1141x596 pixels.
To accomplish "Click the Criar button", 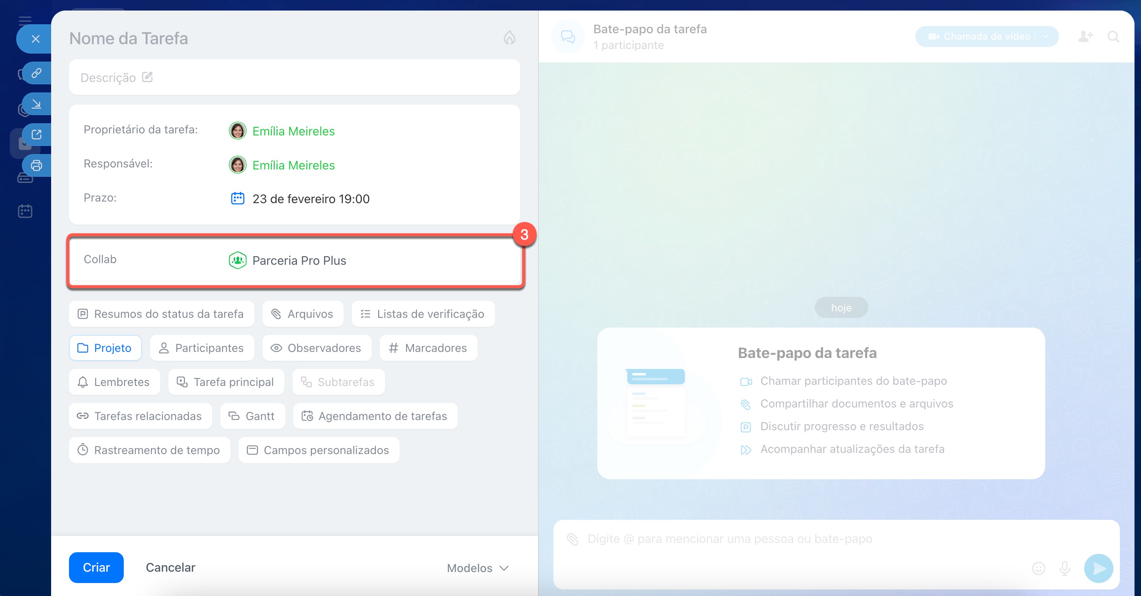I will click(96, 567).
